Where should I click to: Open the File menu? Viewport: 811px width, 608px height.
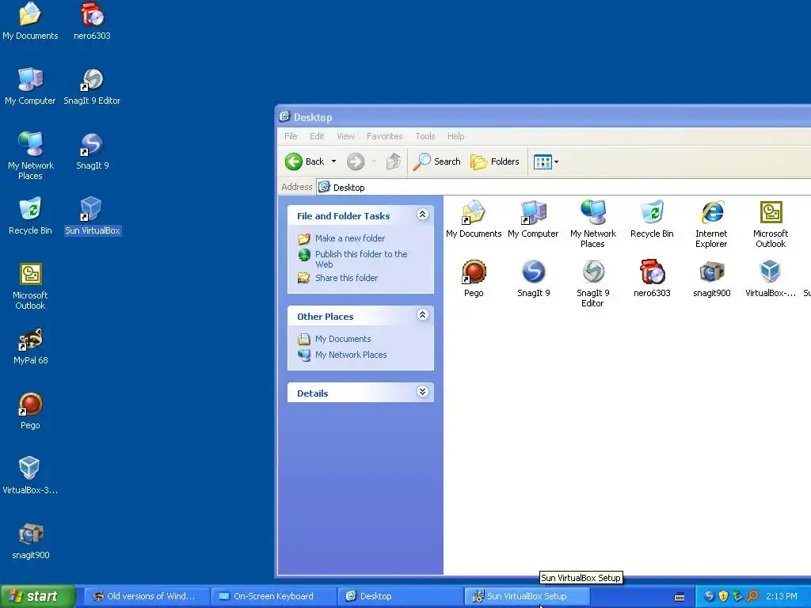pyautogui.click(x=291, y=136)
